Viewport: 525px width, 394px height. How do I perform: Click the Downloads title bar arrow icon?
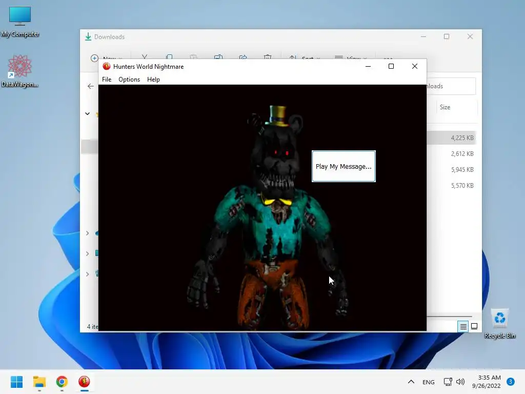coord(88,37)
